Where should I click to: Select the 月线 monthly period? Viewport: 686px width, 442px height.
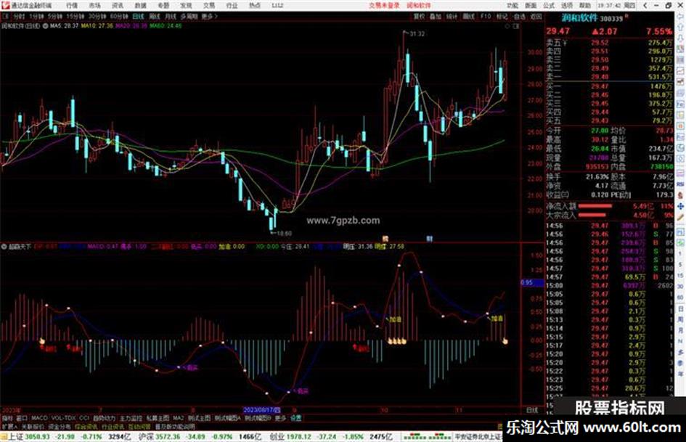pyautogui.click(x=170, y=16)
